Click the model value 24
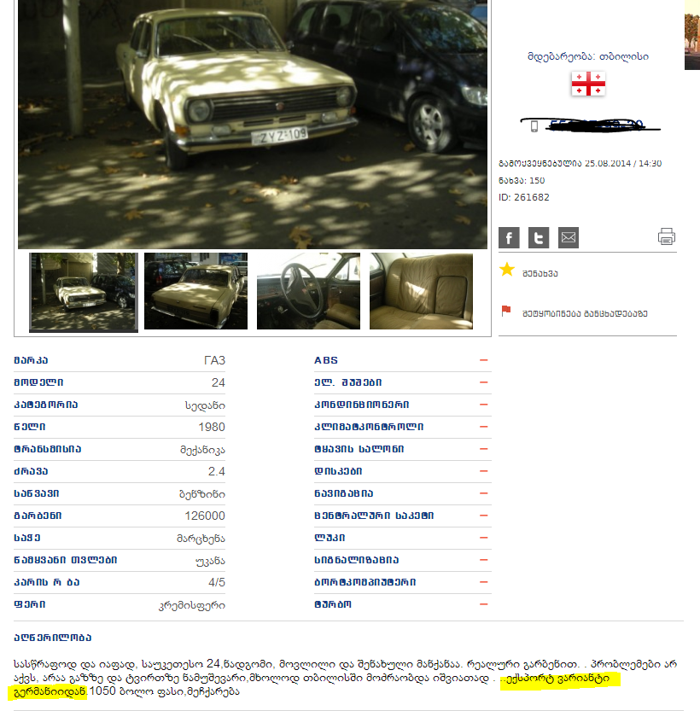 (x=218, y=382)
